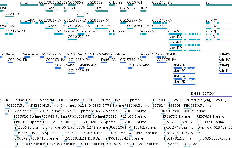Click the EK052745.5prime EST
Screen dimensions: 232x148
(165, 130)
